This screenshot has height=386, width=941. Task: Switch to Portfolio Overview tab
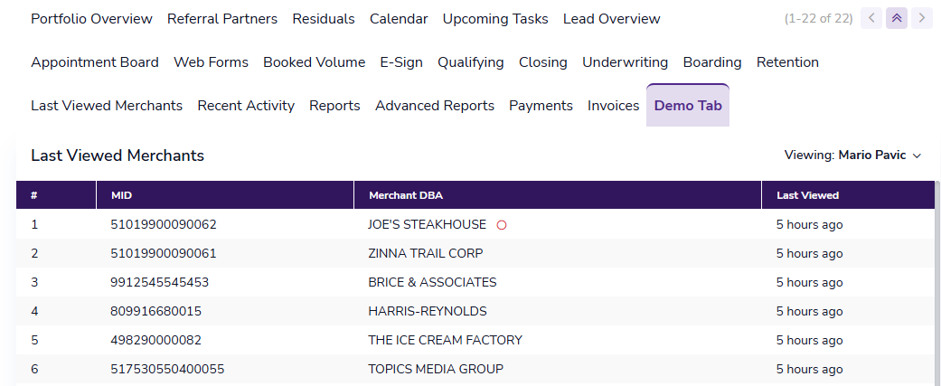pyautogui.click(x=91, y=19)
